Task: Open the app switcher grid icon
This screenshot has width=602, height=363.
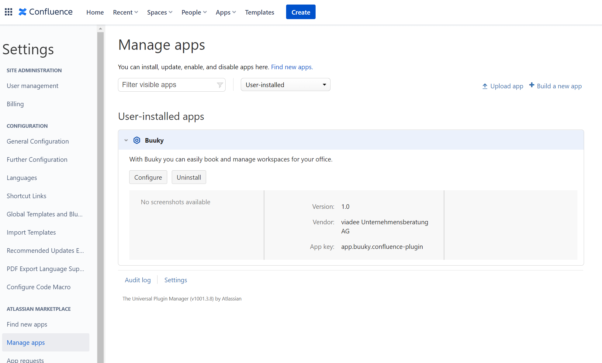Action: coord(9,12)
